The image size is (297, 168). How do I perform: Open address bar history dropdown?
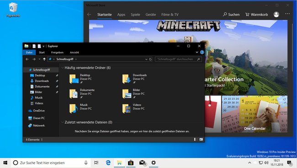point(146,59)
